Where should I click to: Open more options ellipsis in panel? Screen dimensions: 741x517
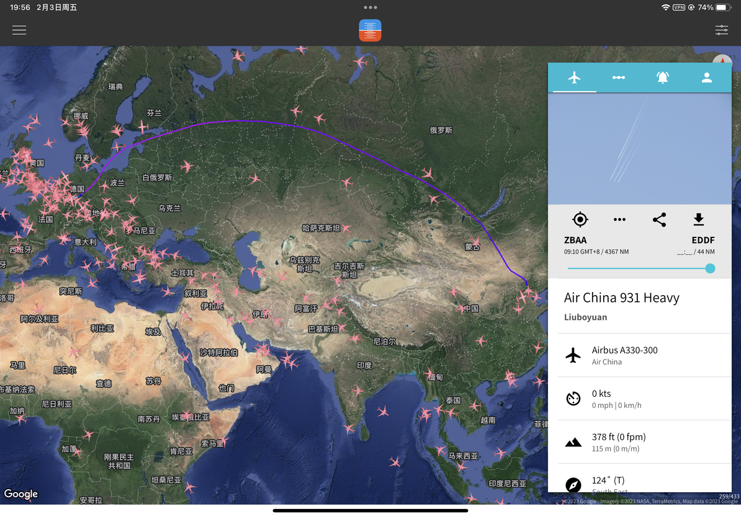pyautogui.click(x=619, y=219)
